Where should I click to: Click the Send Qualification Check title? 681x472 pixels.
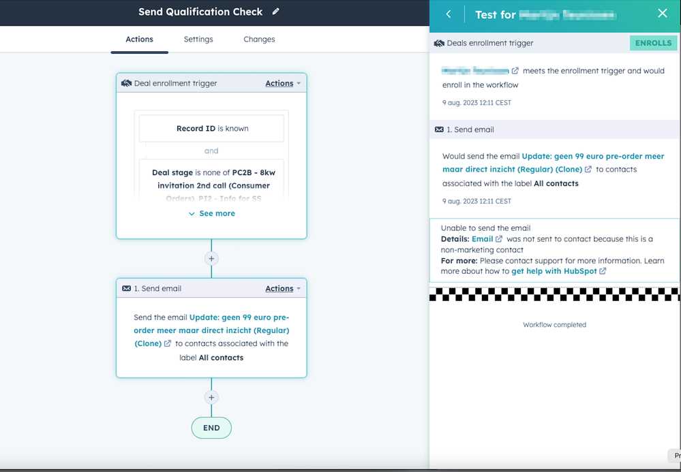(200, 12)
